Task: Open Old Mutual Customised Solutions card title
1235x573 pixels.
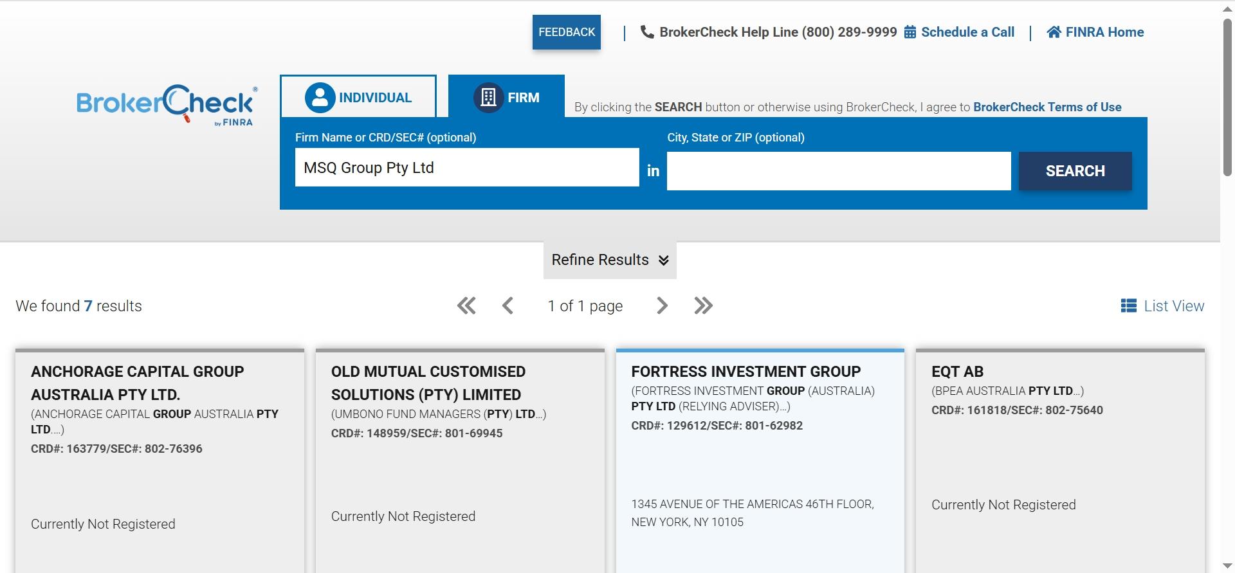Action: (428, 383)
